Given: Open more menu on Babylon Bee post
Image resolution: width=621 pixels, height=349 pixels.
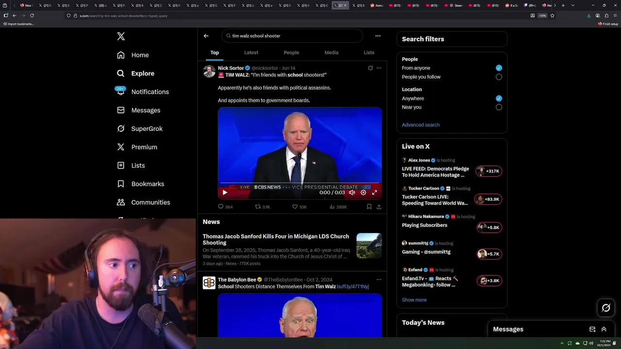Looking at the screenshot, I should 379,280.
